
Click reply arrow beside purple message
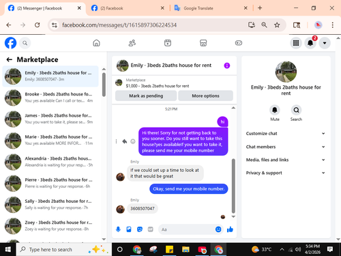tap(125, 141)
